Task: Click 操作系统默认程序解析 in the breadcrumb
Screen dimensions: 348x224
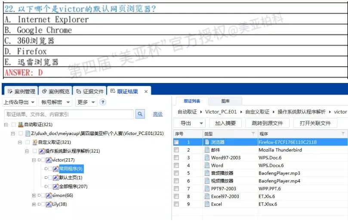Action: pyautogui.click(x=302, y=112)
